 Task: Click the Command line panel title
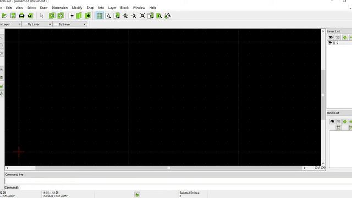[14, 174]
